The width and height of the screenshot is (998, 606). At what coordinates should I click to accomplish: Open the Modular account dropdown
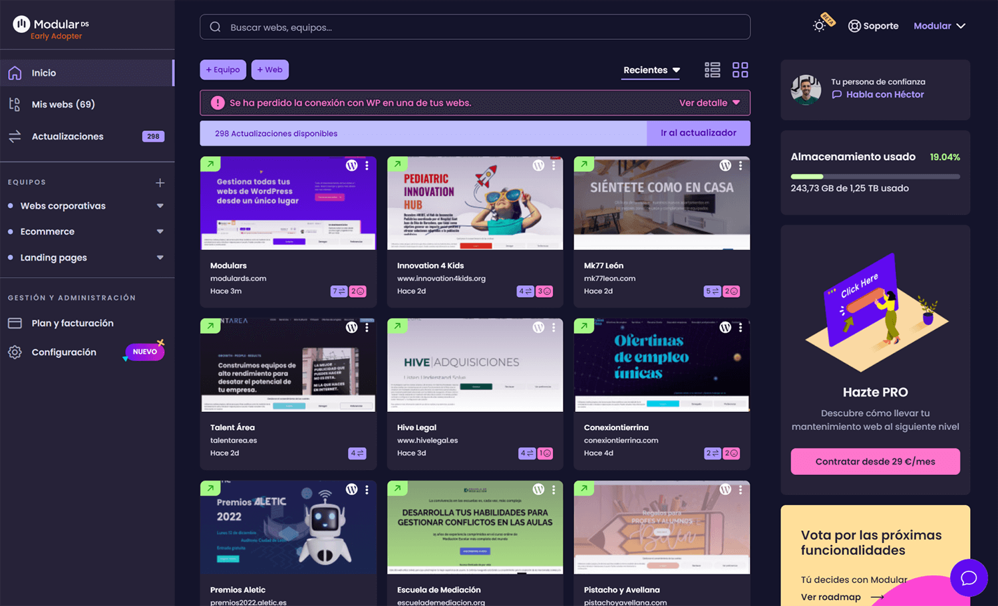(x=939, y=26)
